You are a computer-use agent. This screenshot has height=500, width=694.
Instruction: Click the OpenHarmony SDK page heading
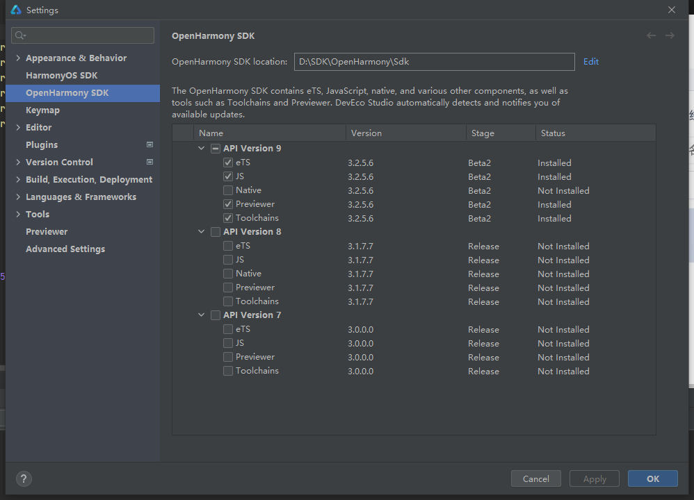[x=213, y=36]
